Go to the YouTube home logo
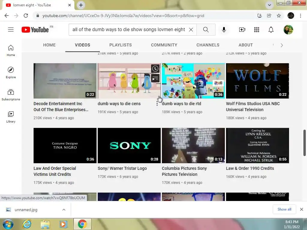The width and height of the screenshot is (307, 230). [35, 30]
